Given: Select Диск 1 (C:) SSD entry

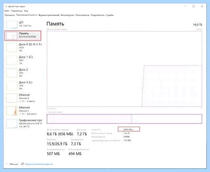Looking at the screenshot, I should coord(23,60).
